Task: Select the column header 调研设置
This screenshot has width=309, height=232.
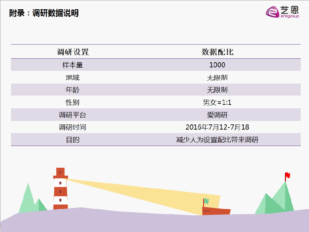Action: pos(73,52)
